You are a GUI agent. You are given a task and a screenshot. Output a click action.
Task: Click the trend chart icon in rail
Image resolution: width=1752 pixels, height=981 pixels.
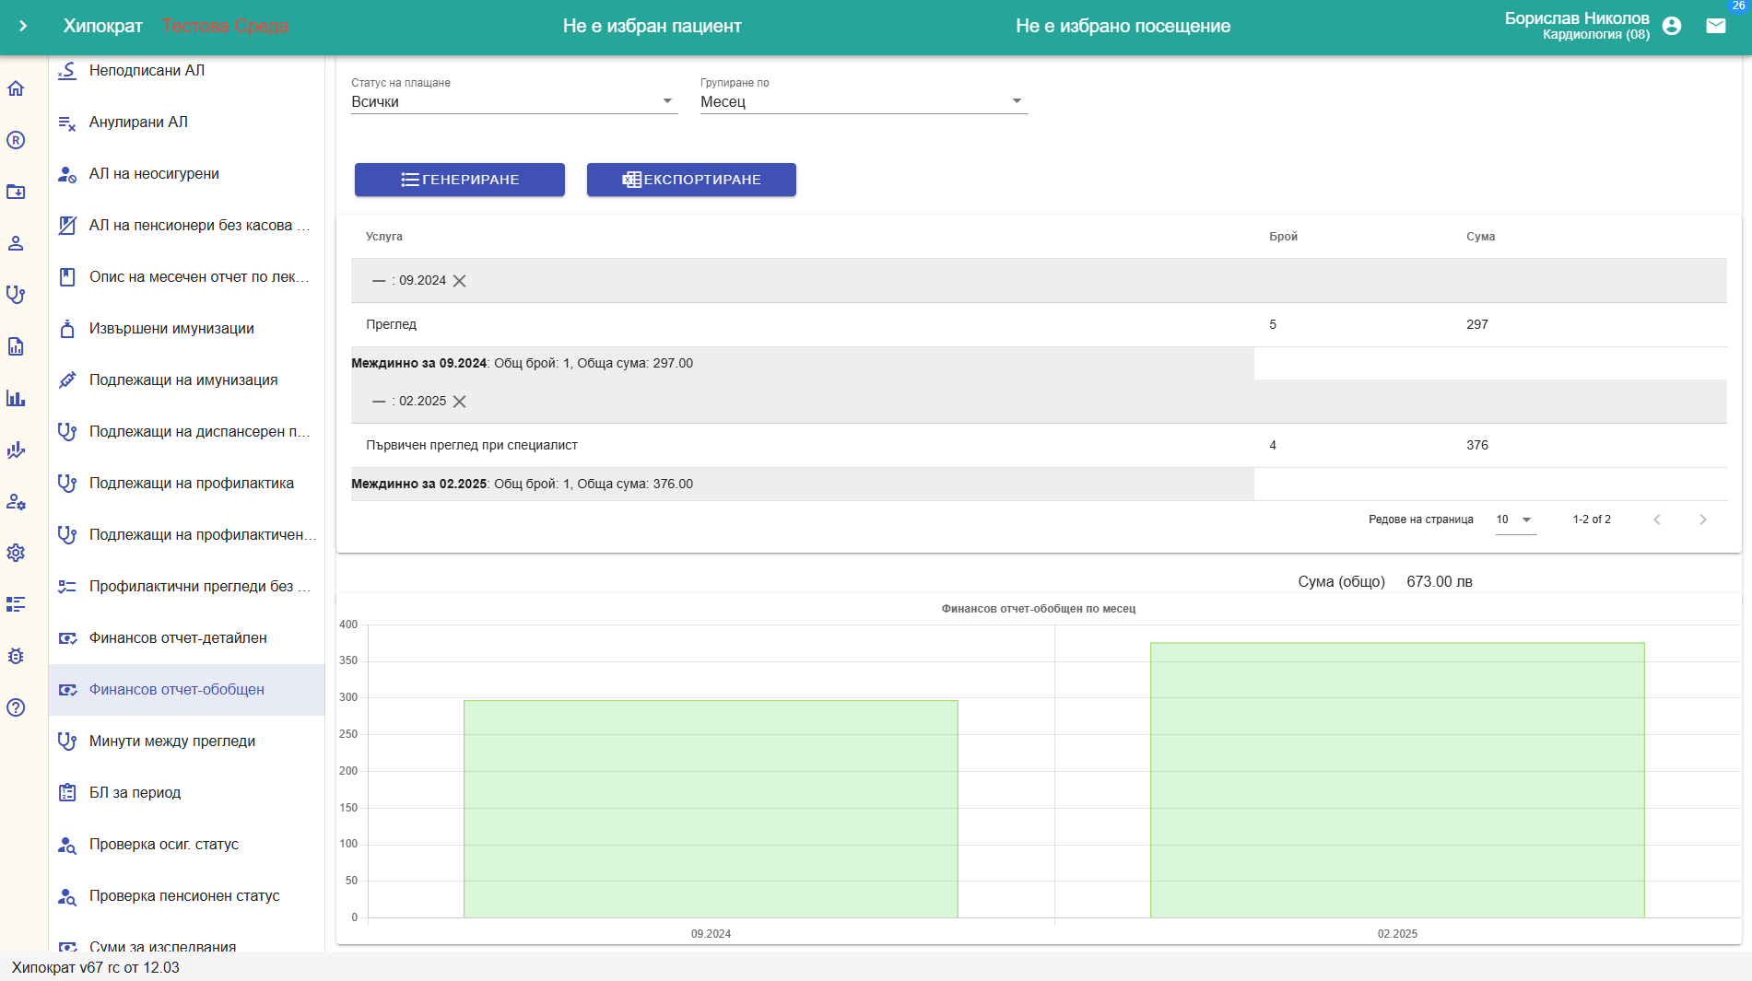point(16,450)
